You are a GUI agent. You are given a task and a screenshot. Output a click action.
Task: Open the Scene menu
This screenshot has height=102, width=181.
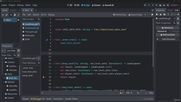point(4,5)
